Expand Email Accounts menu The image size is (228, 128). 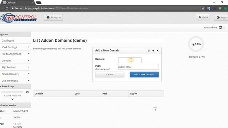pos(15,74)
